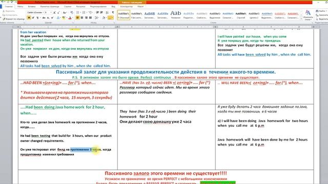
Task: Justify paragraph text
Action: (90, 18)
